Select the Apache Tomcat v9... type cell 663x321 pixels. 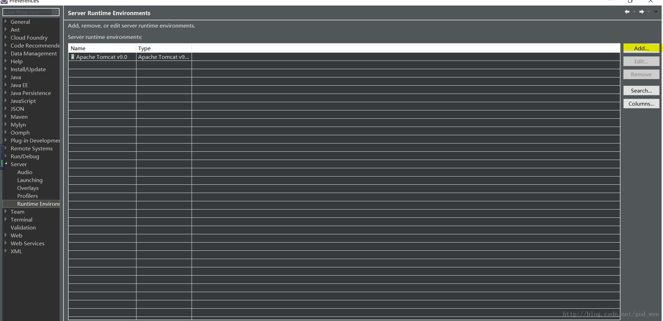coord(164,57)
